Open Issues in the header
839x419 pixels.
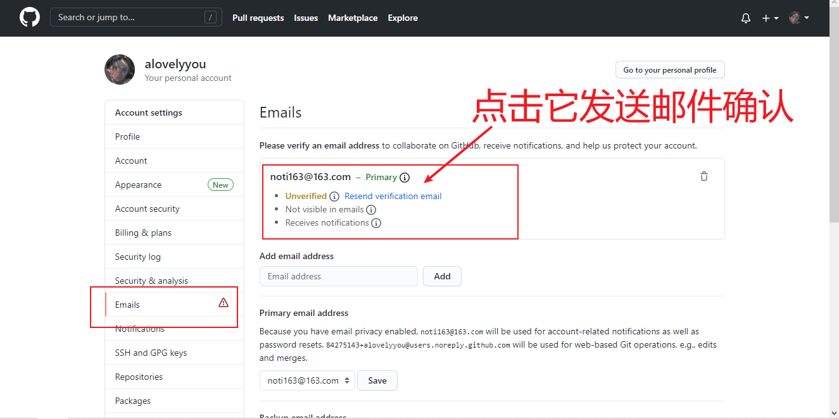pyautogui.click(x=306, y=18)
